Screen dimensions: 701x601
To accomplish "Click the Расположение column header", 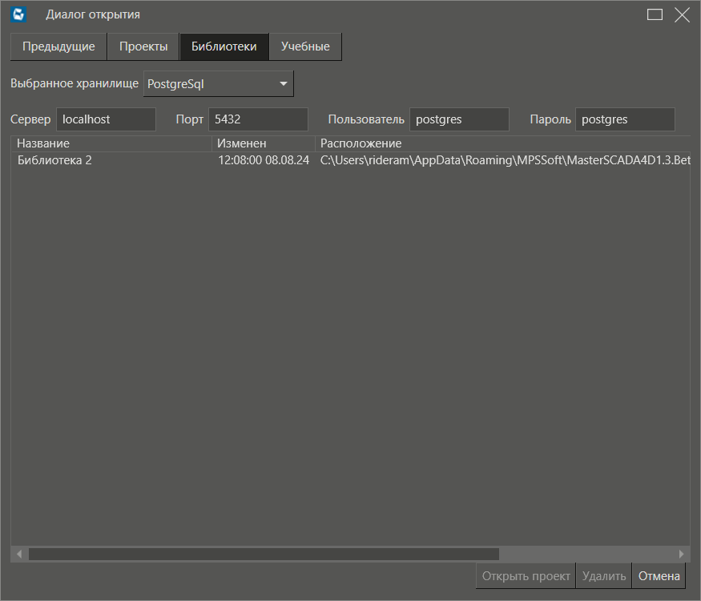I will point(502,143).
